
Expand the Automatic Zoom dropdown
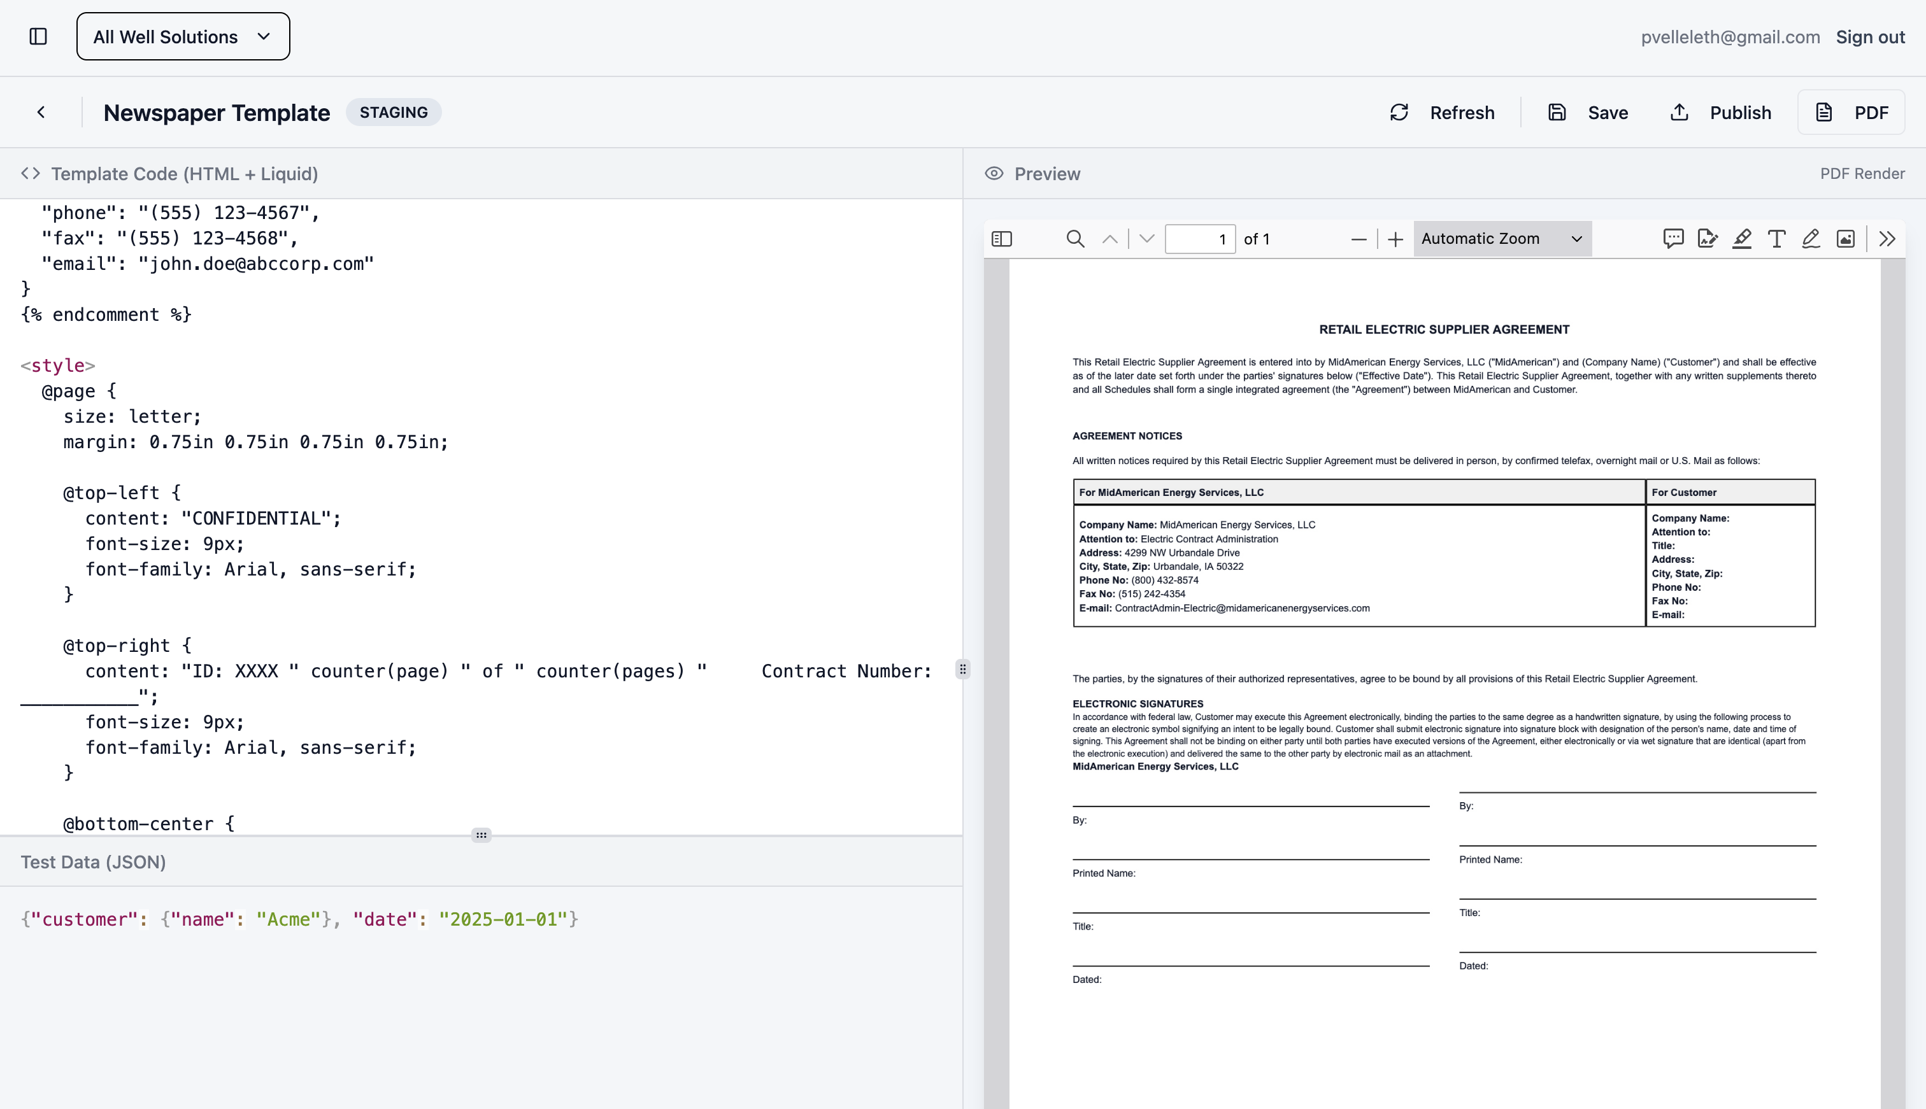click(1502, 239)
